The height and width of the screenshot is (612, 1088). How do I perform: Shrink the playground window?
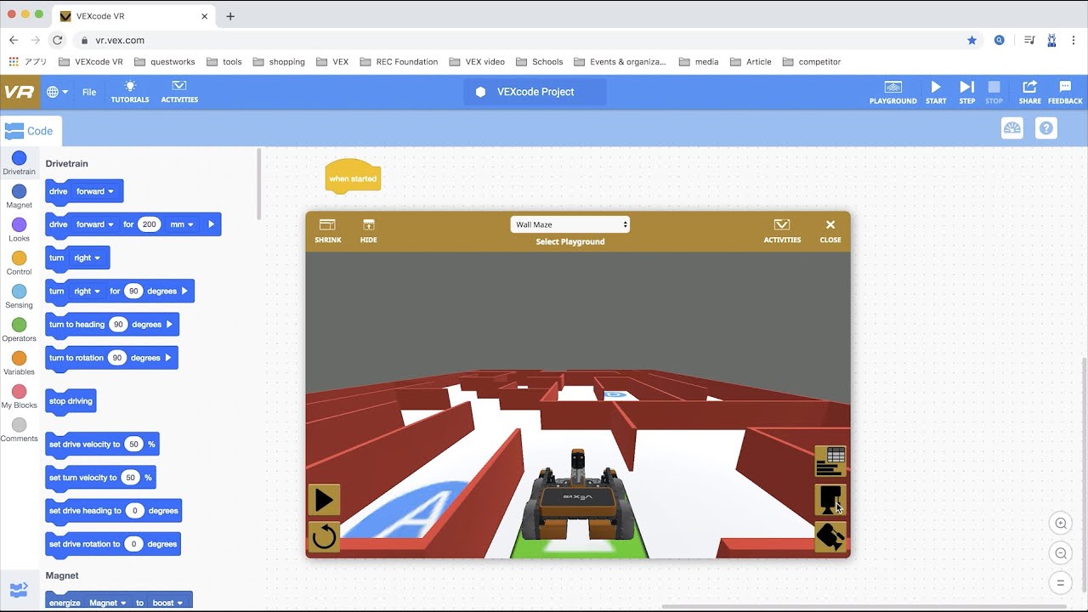pos(328,230)
